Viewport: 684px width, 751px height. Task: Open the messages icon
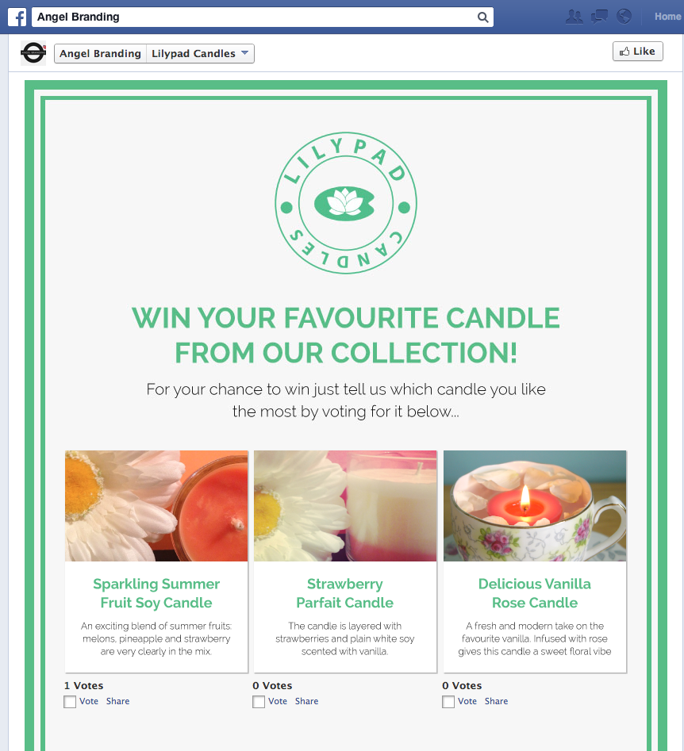click(x=599, y=17)
